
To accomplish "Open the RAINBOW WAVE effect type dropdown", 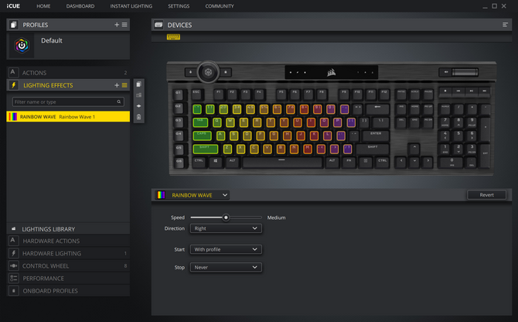I will point(193,195).
